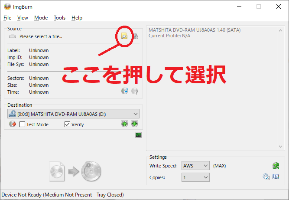
Task: Open the Write Speed AWS dropdown
Action: (x=195, y=166)
